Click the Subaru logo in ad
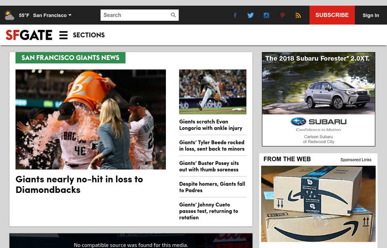Image resolution: width=387 pixels, height=248 pixels. click(319, 122)
